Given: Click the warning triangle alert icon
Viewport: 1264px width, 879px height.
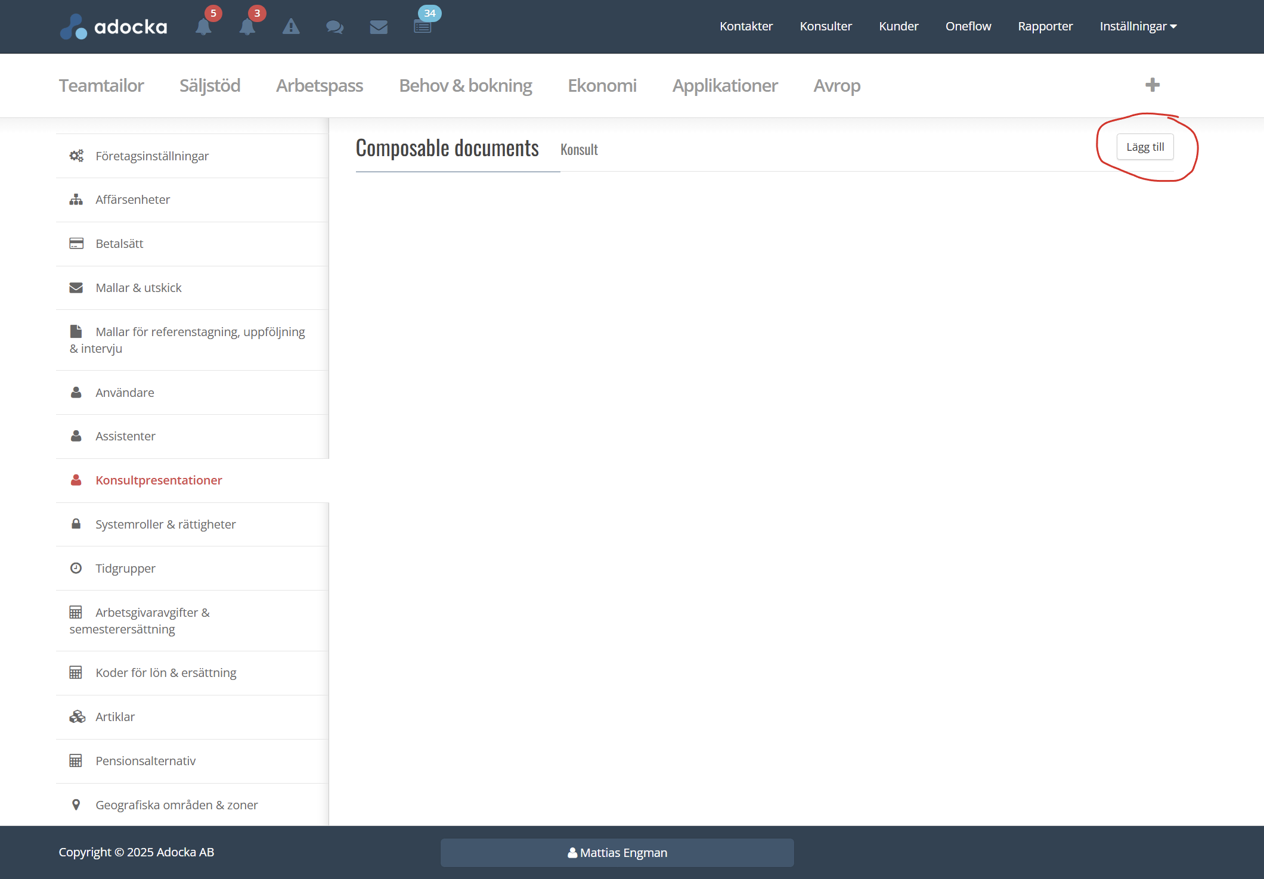Looking at the screenshot, I should 291,26.
